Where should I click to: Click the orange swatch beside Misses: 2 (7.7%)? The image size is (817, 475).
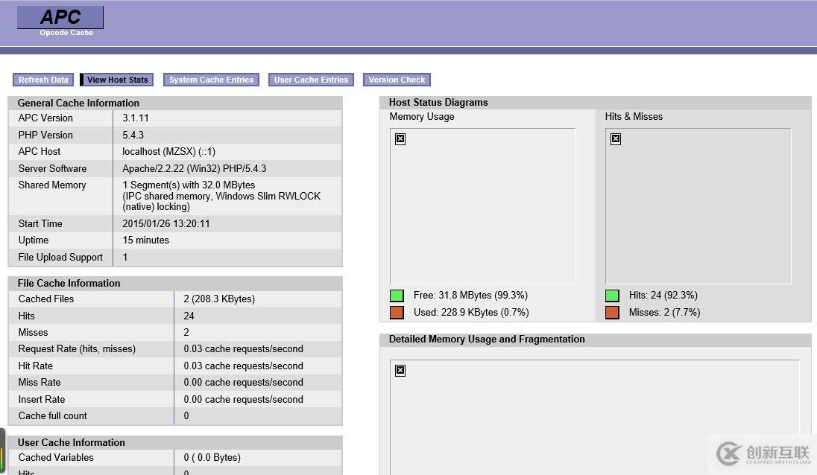click(x=612, y=312)
